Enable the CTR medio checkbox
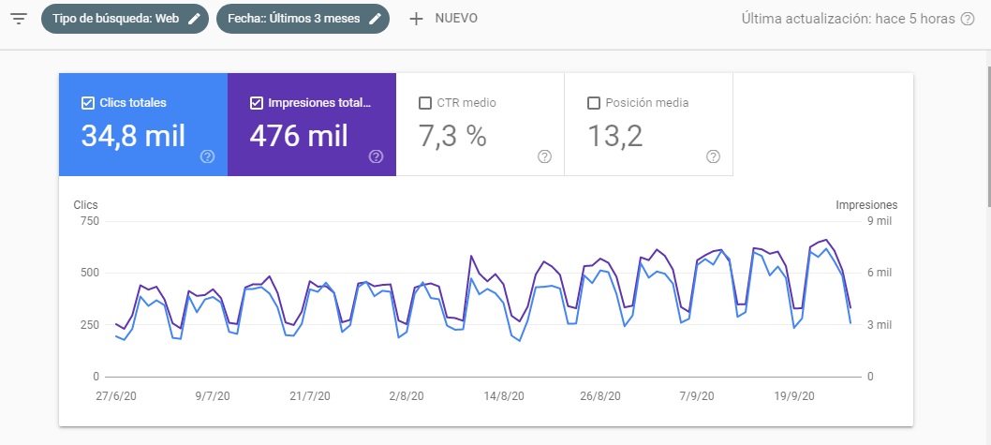991x445 pixels. [x=425, y=102]
